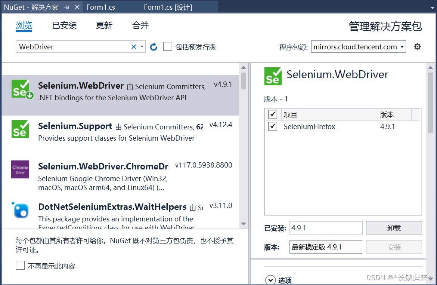Select the Selenium.WebDriver.ChromeDriver row
Screen dimensions: 437x285
click(x=120, y=176)
